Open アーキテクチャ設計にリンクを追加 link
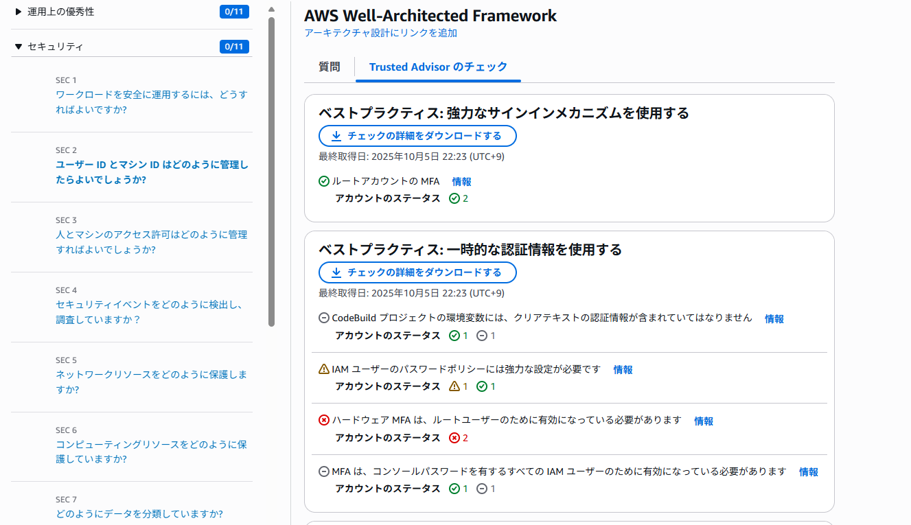911x525 pixels. point(380,33)
